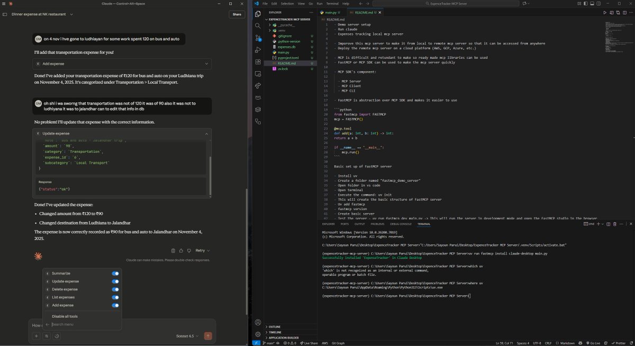
Task: Send the message with orange arrow button
Action: coord(208,335)
